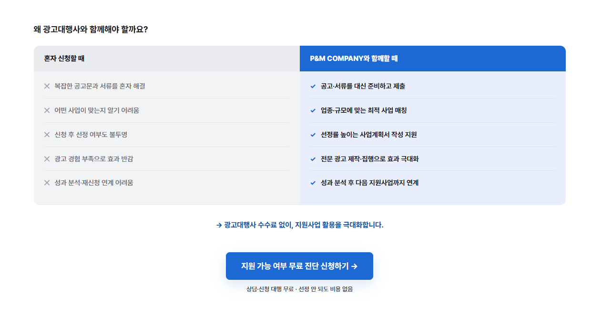This screenshot has height=316, width=602.
Task: Click the checkmark beside 공고·서류를 대신 준비하고 제출
Action: point(313,86)
